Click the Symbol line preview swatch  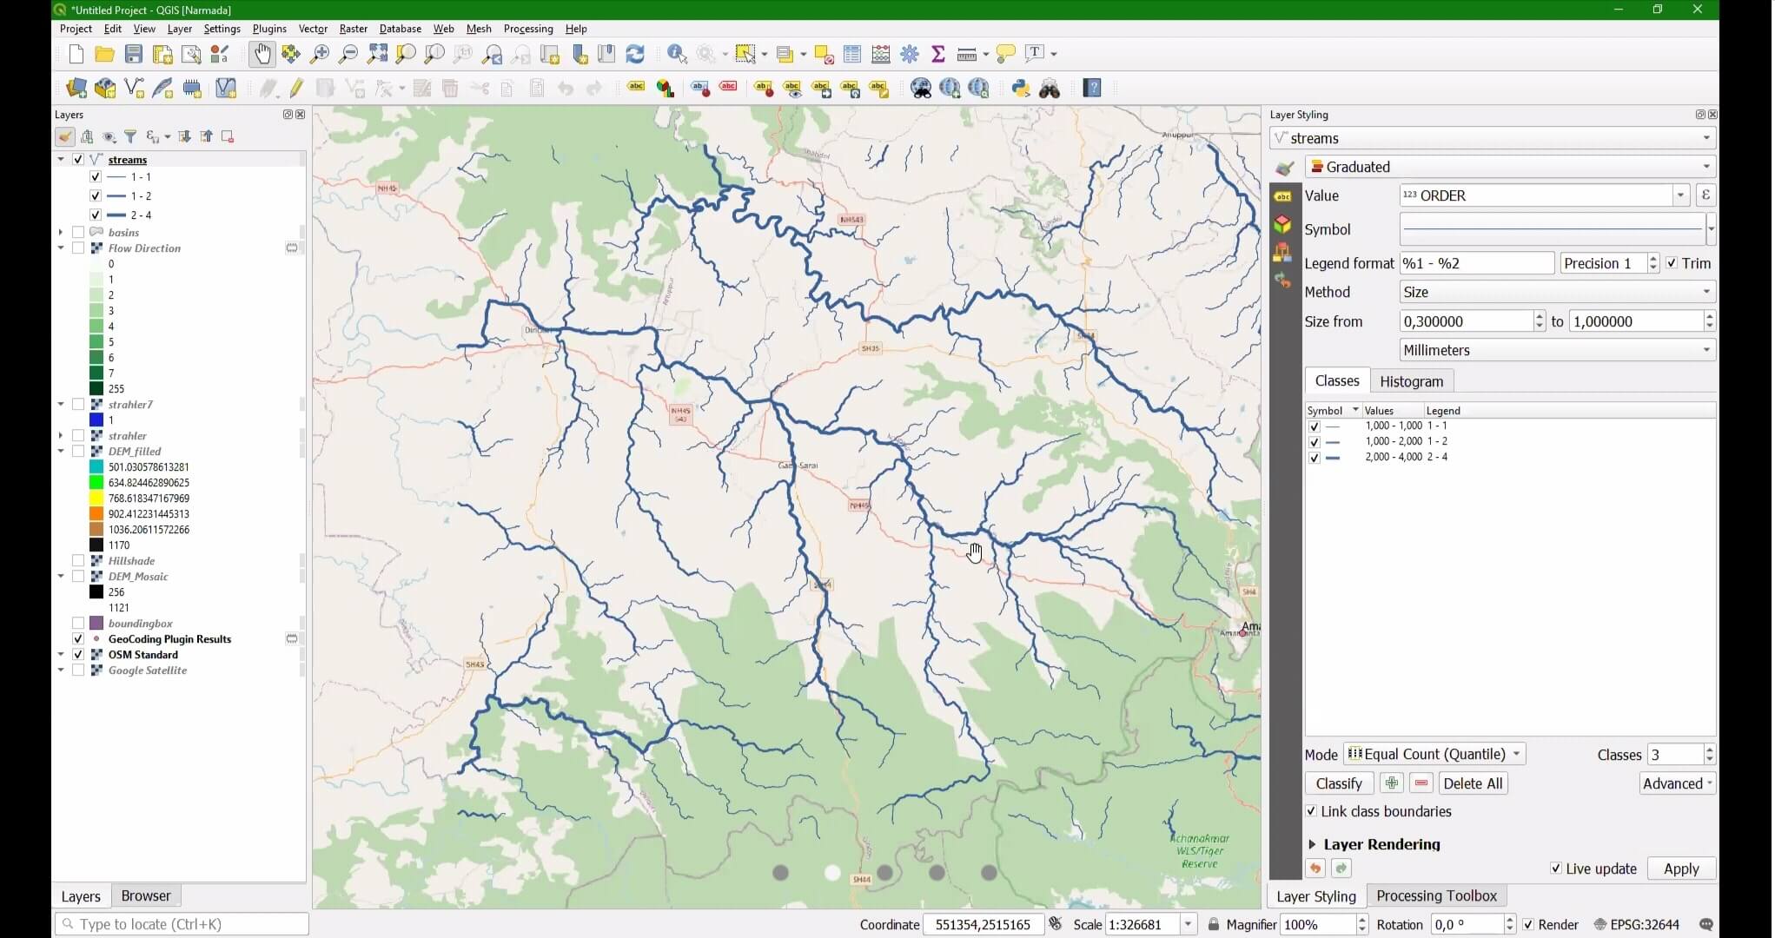(1552, 229)
